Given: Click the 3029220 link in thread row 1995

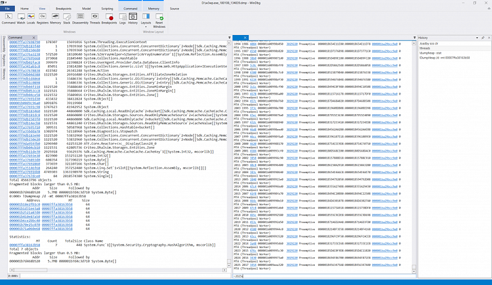Looking at the screenshot, I should click(292, 51).
